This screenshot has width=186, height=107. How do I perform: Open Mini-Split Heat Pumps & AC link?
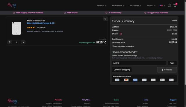click(x=41, y=23)
